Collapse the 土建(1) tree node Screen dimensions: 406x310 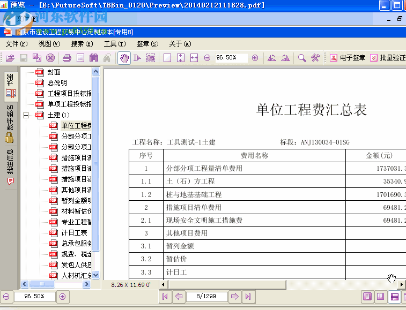point(26,115)
